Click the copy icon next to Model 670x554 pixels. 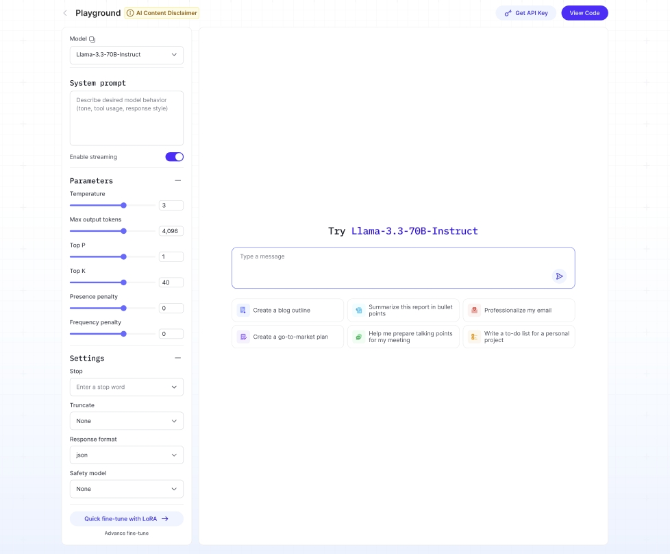(x=92, y=39)
